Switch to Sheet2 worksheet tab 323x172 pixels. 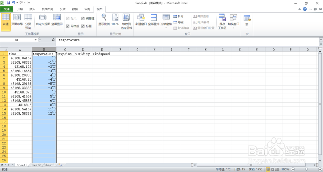pyautogui.click(x=36, y=165)
